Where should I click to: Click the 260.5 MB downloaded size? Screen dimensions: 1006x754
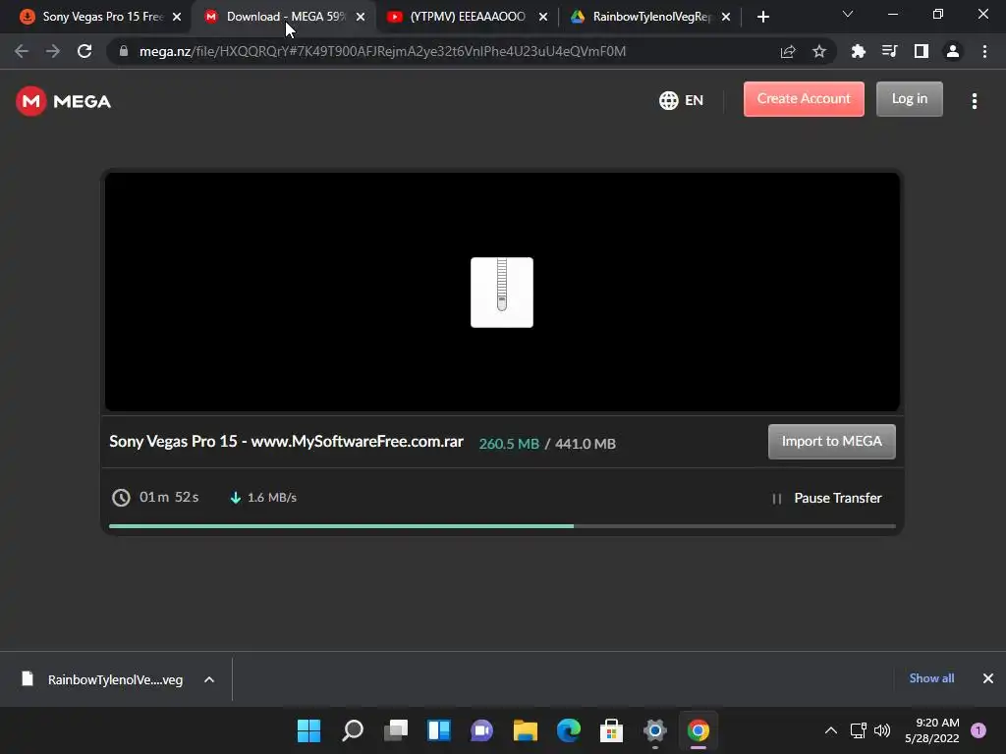coord(509,444)
